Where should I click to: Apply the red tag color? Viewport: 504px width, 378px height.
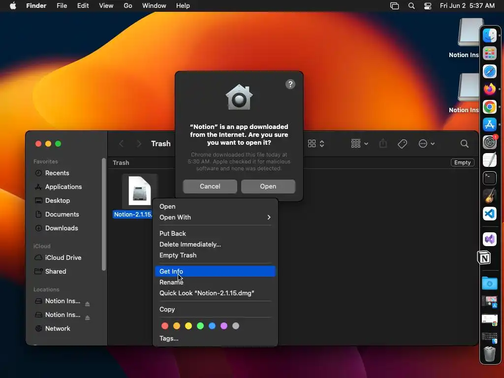point(165,326)
